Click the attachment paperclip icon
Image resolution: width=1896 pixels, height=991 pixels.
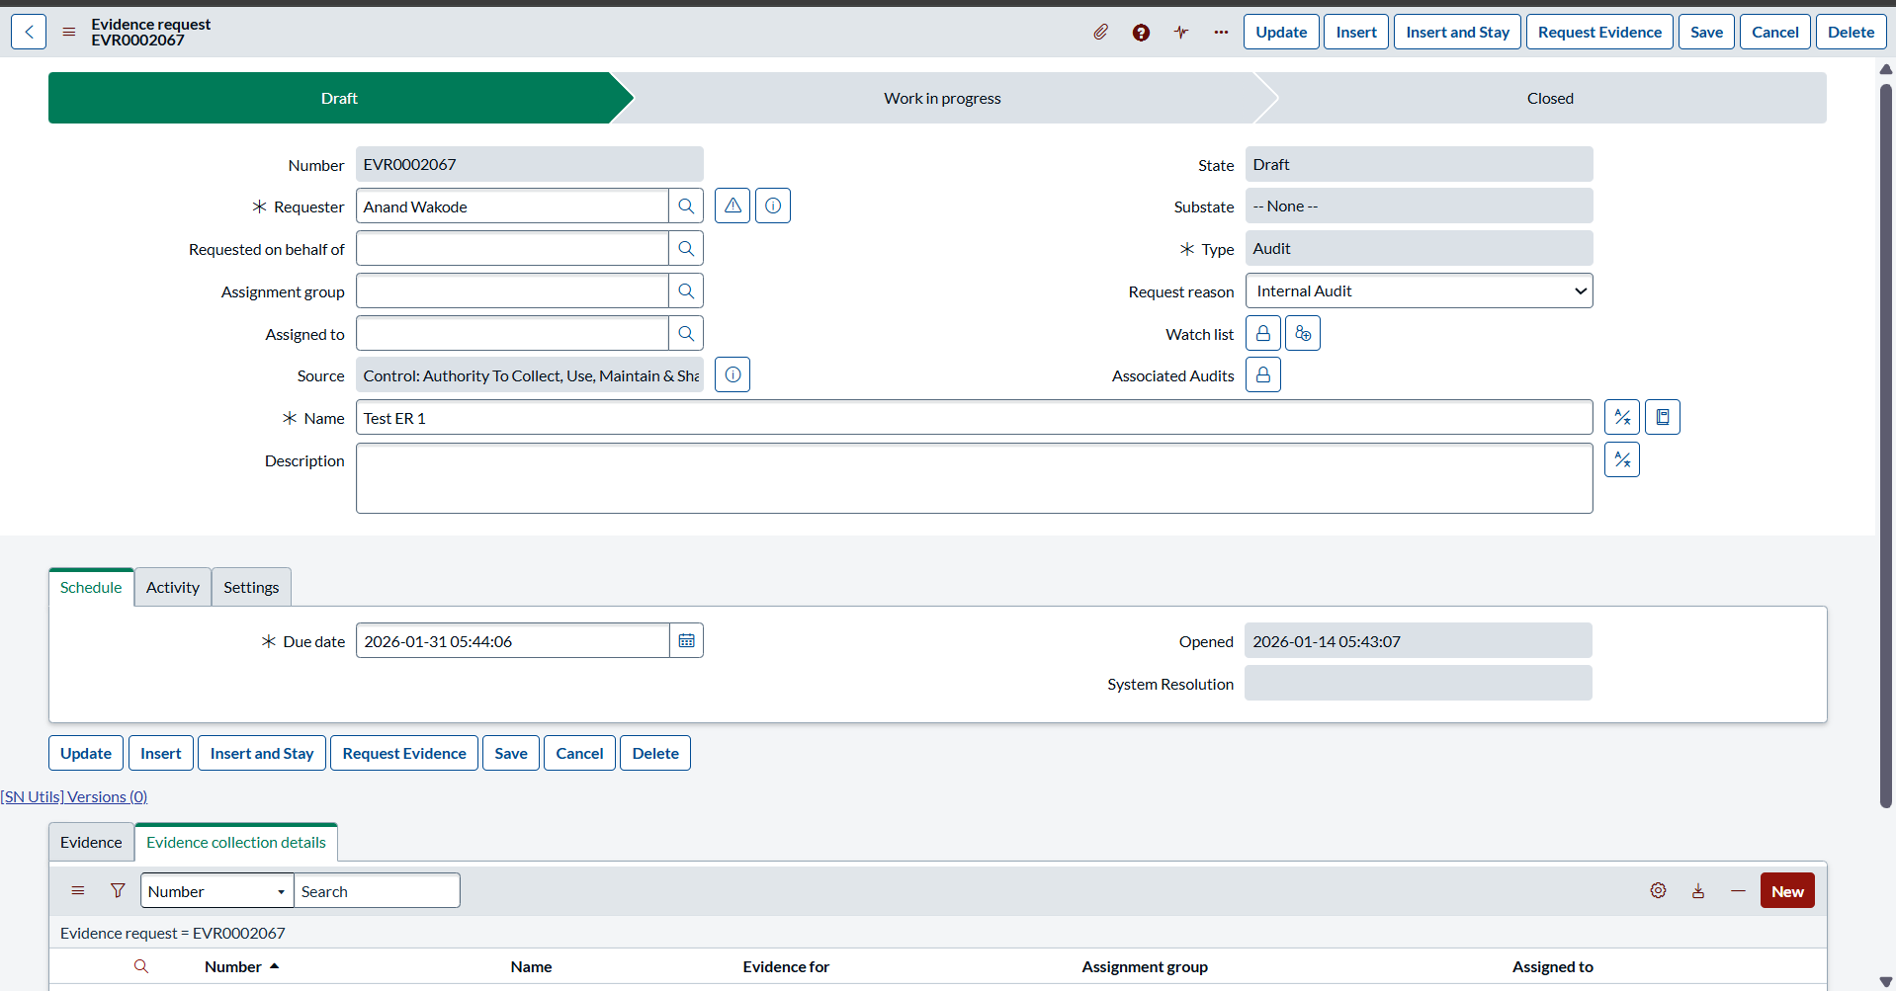(1100, 33)
